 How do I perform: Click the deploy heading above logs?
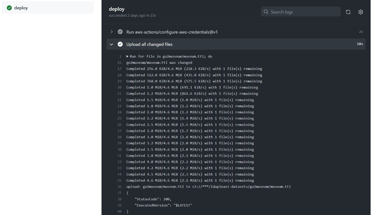[x=117, y=9]
